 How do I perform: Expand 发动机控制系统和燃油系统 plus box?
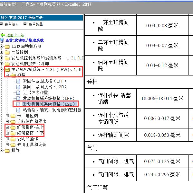click(x=1, y=58)
